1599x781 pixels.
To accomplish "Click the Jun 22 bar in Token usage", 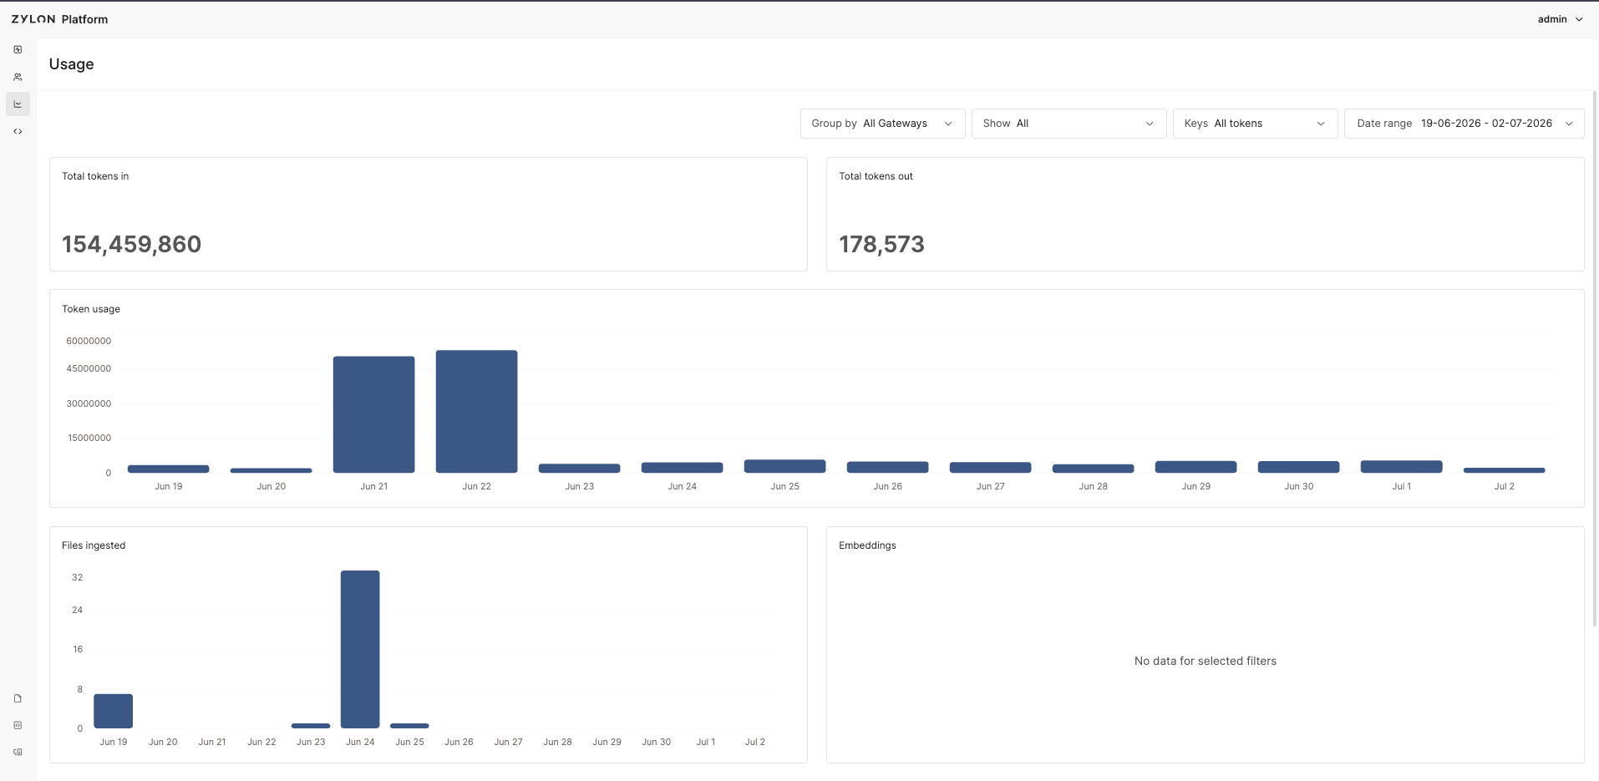I will point(476,412).
